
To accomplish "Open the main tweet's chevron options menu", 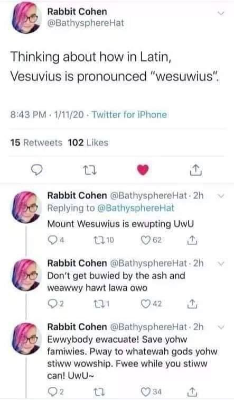I will (x=221, y=13).
